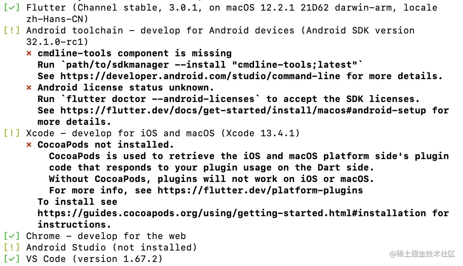This screenshot has height=266, width=463.
Task: Click the green checkmark beside VS Code
Action: (12, 259)
